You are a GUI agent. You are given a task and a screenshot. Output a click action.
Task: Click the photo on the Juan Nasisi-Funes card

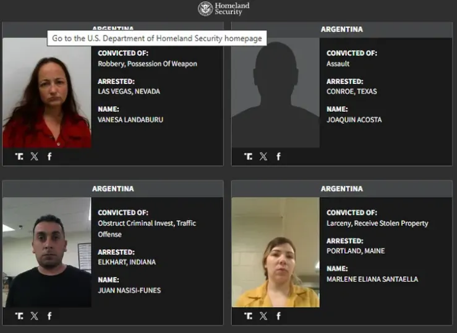click(x=47, y=252)
